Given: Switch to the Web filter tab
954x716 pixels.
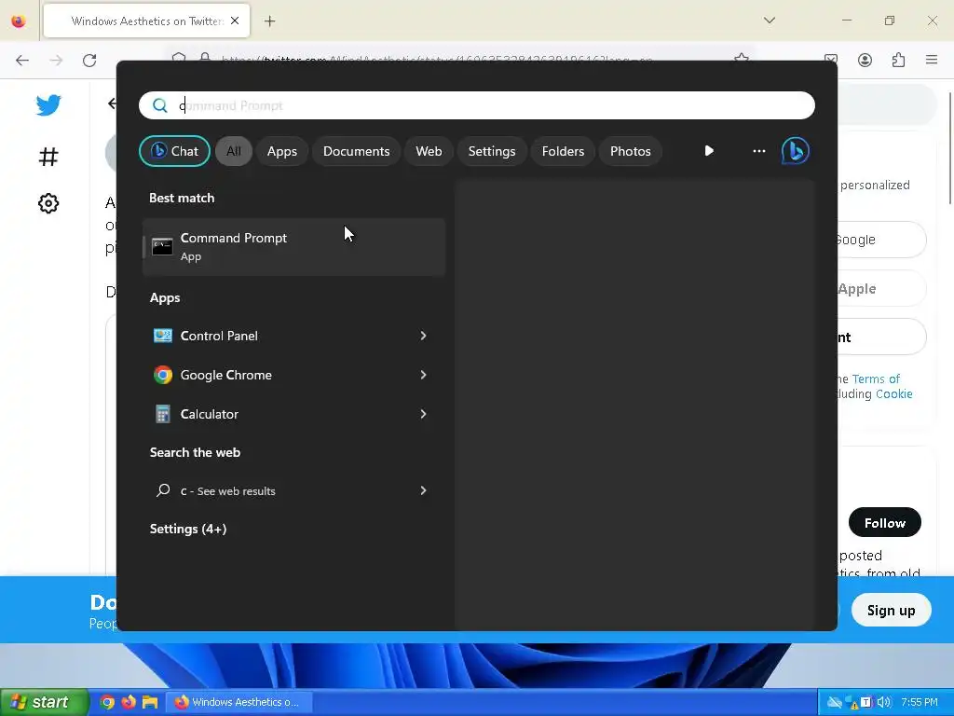Looking at the screenshot, I should coord(429,151).
